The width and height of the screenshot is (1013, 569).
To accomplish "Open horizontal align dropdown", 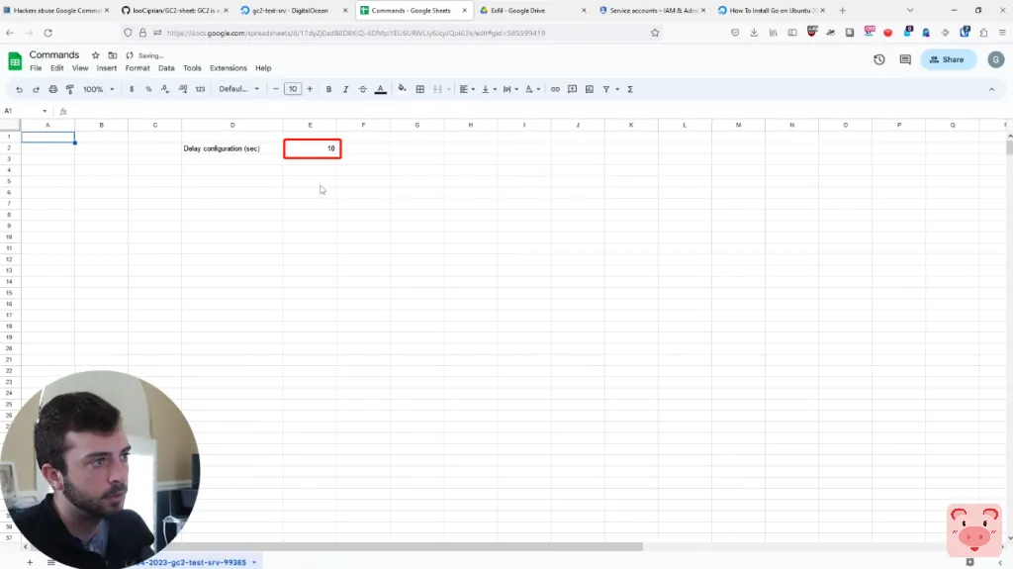I will [x=467, y=89].
